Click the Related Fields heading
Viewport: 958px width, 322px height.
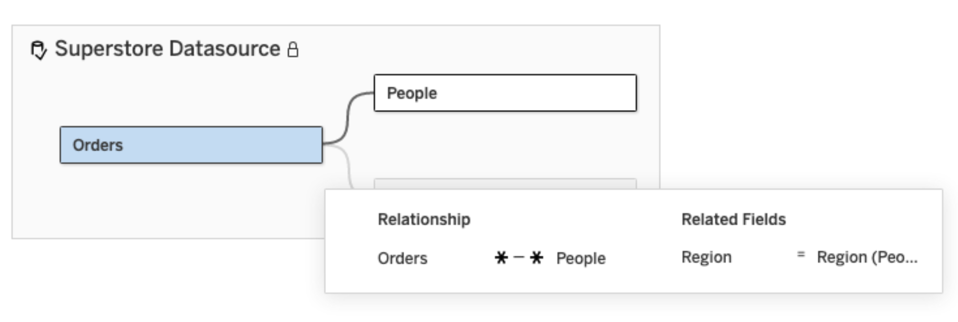[733, 220]
